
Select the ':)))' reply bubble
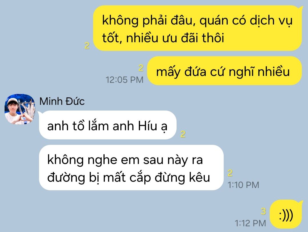coord(286,214)
